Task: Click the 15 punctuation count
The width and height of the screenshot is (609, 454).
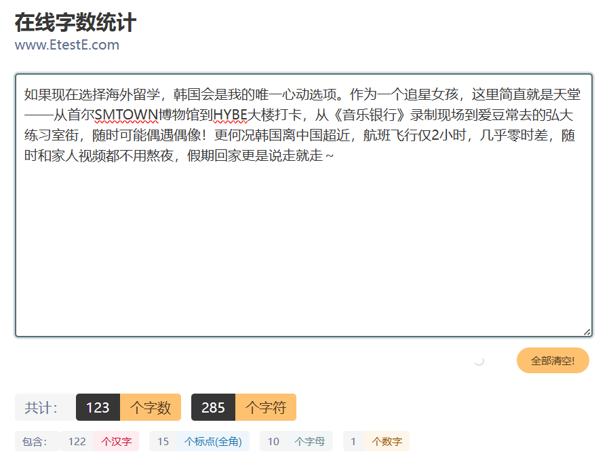Action: [163, 441]
